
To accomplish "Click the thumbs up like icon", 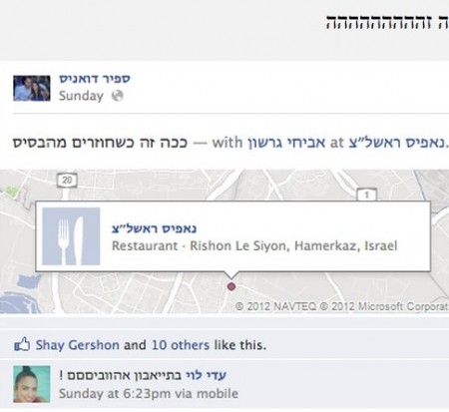I will click(22, 344).
